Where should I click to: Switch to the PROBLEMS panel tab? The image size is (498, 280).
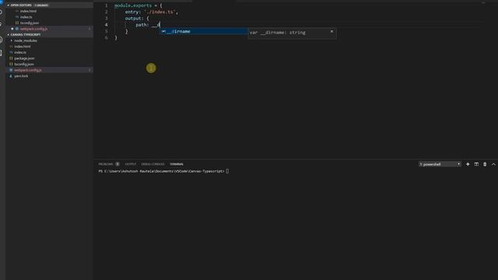tap(106, 164)
